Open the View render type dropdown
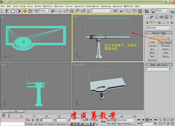The height and width of the screenshot is (126, 175). point(162,10)
